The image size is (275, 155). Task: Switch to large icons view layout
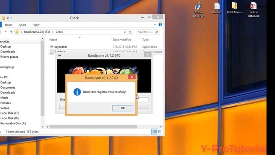click(x=159, y=131)
